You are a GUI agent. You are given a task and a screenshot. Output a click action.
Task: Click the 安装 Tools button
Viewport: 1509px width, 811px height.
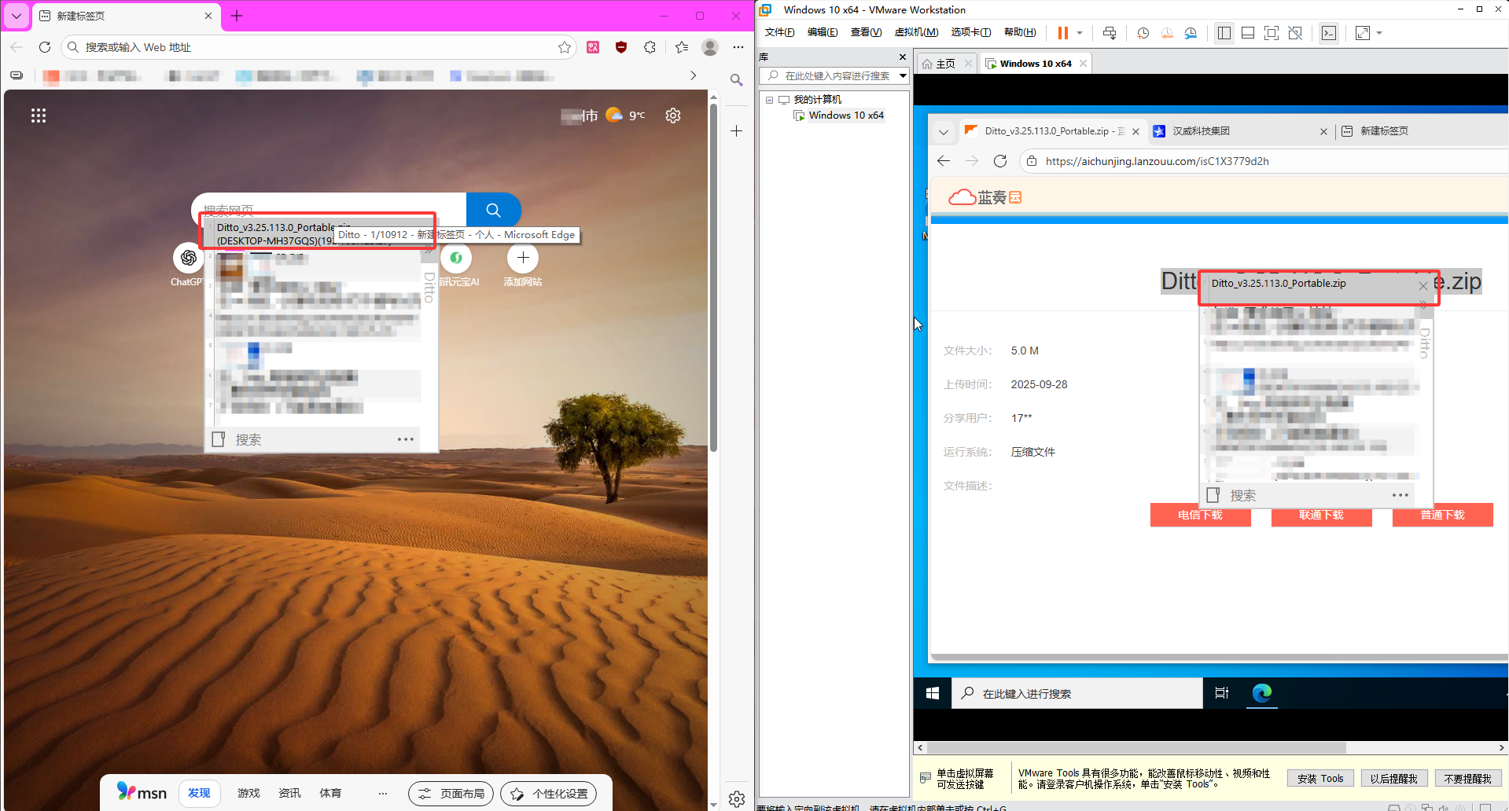(1320, 779)
